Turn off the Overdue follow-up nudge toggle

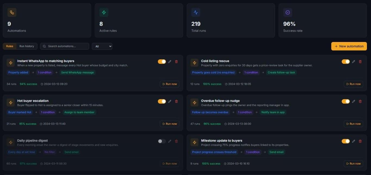pos(346,101)
